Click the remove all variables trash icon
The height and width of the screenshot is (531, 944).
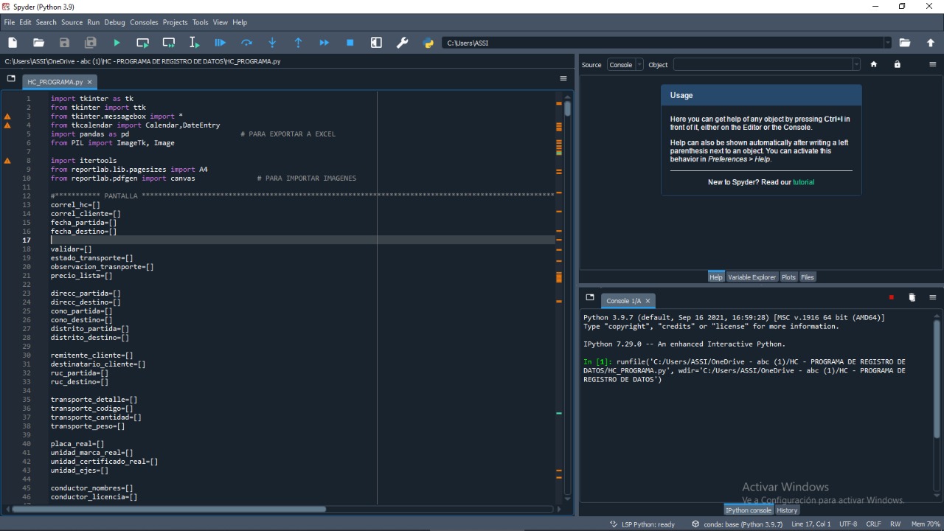(912, 297)
